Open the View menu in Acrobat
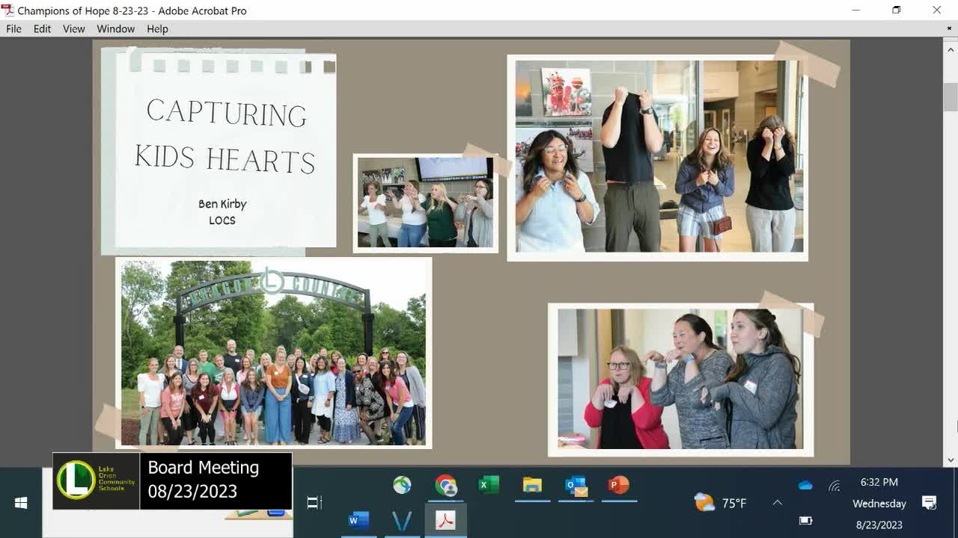 [x=73, y=28]
